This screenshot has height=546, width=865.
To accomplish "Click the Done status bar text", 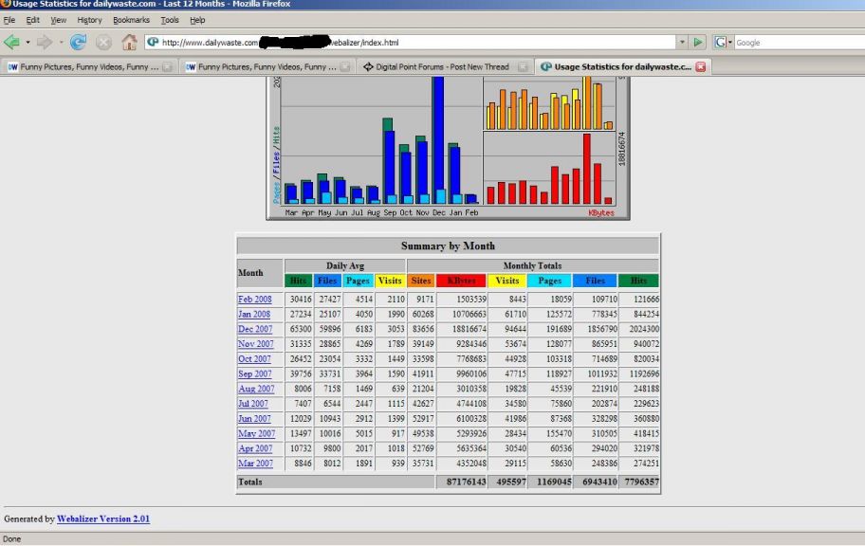I will tap(11, 538).
